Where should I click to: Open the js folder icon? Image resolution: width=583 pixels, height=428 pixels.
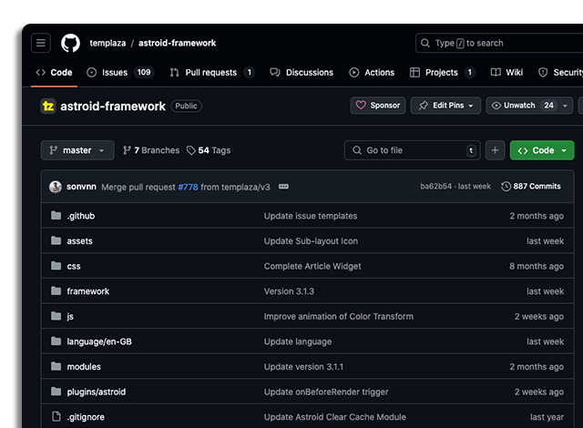pyautogui.click(x=56, y=316)
